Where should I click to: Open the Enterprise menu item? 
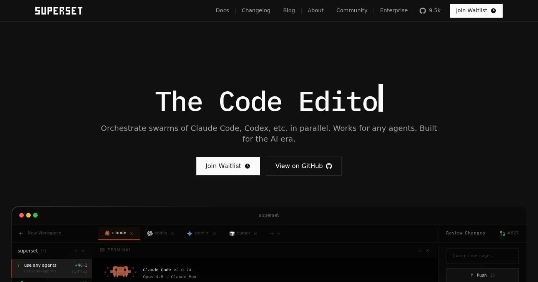[x=394, y=10]
